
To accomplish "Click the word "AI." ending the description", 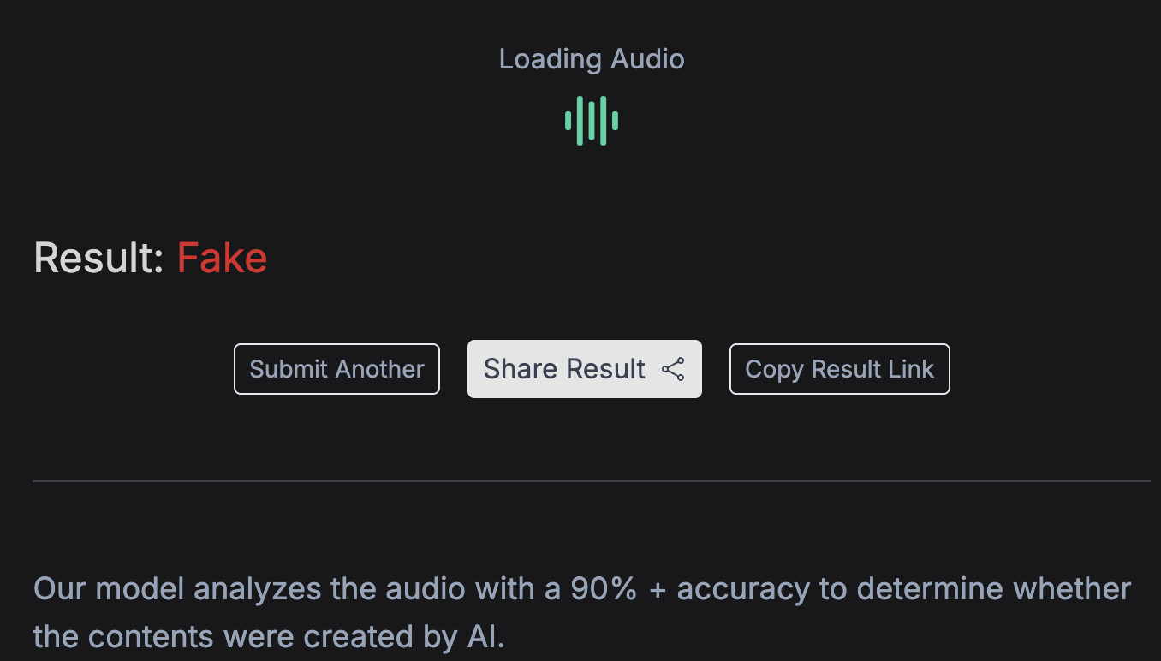I will tap(486, 637).
